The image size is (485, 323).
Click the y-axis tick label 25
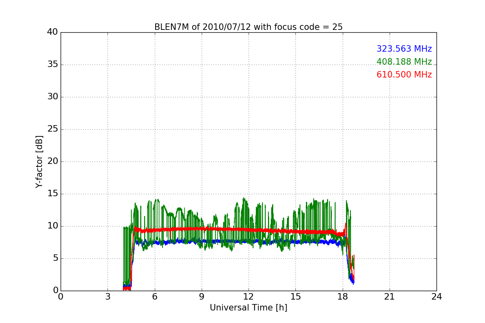coord(53,129)
